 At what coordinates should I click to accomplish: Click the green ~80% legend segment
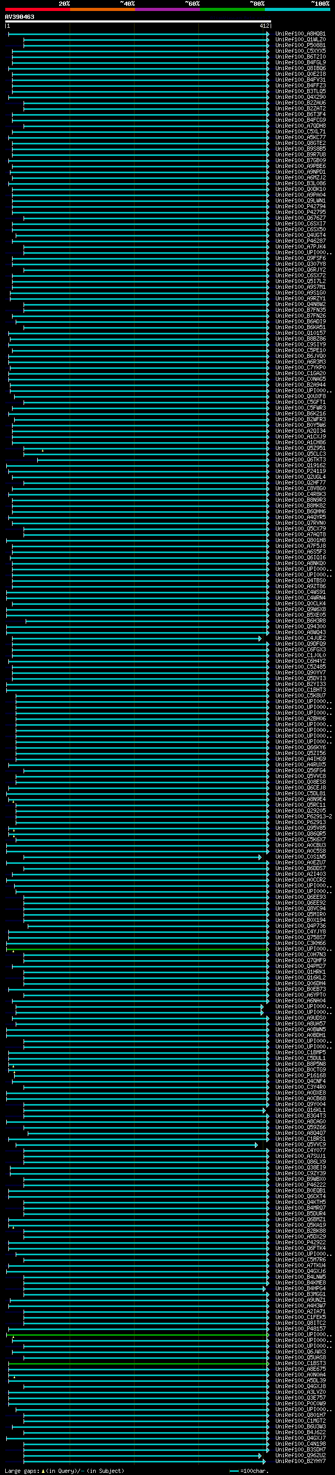click(x=232, y=9)
